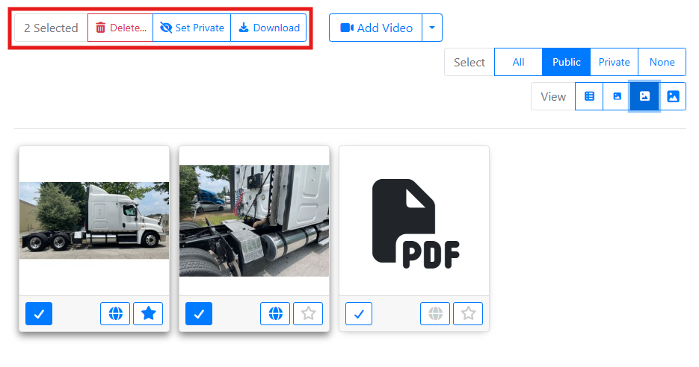
Task: Click the Add Video button
Action: [375, 28]
